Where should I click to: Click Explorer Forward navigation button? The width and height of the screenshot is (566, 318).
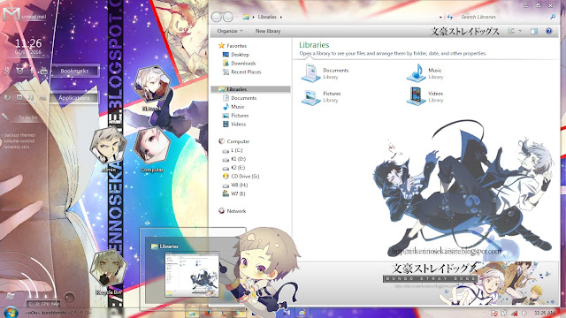tap(228, 17)
